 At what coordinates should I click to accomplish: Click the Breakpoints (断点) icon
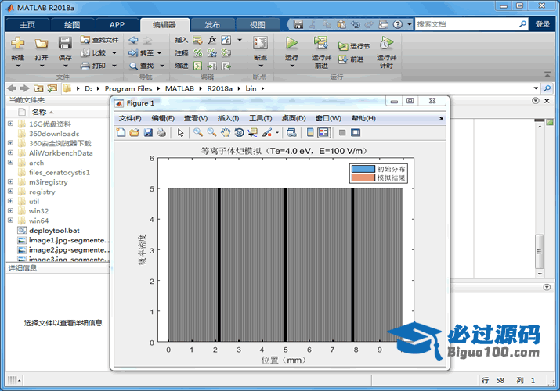tap(260, 43)
